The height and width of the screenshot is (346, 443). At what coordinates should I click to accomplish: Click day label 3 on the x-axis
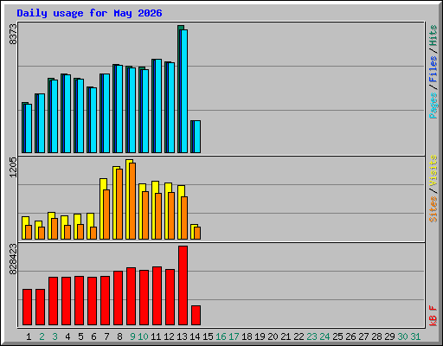point(55,336)
